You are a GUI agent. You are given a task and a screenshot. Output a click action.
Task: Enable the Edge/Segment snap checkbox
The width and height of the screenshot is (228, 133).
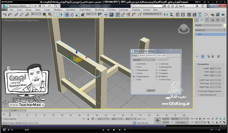click(x=136, y=76)
